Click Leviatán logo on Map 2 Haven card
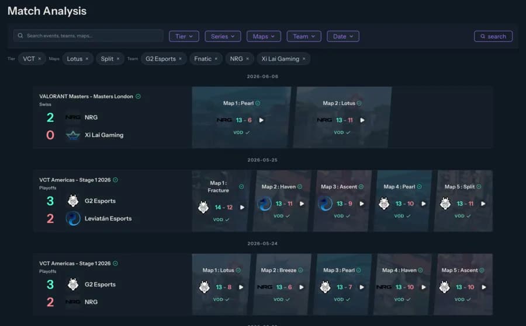The image size is (526, 326). coord(264,204)
